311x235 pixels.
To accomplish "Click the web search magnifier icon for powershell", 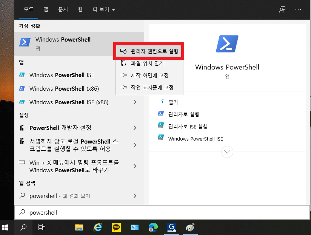I will point(22,196).
